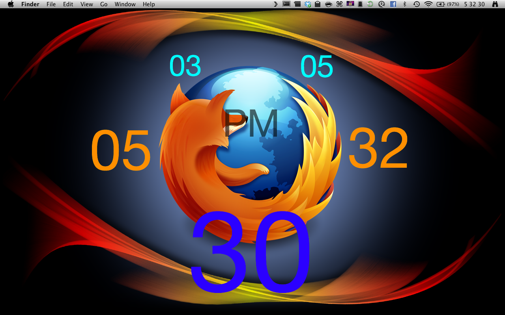Click the phone device menu bar icon
This screenshot has width=505, height=315.
pos(360,4)
